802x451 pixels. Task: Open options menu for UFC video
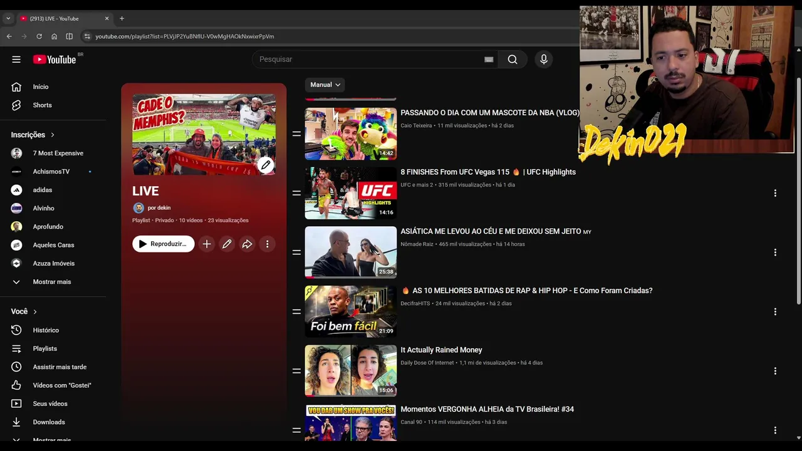click(775, 193)
